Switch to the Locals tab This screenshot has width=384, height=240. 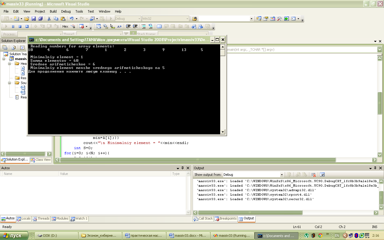pos(24,219)
